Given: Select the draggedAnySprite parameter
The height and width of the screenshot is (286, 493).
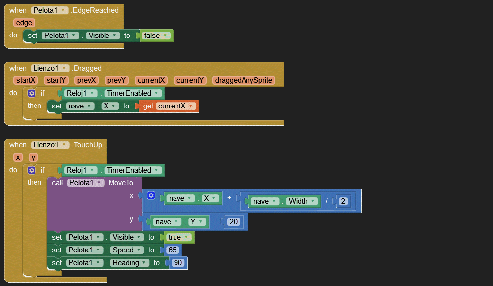Looking at the screenshot, I should pyautogui.click(x=243, y=80).
